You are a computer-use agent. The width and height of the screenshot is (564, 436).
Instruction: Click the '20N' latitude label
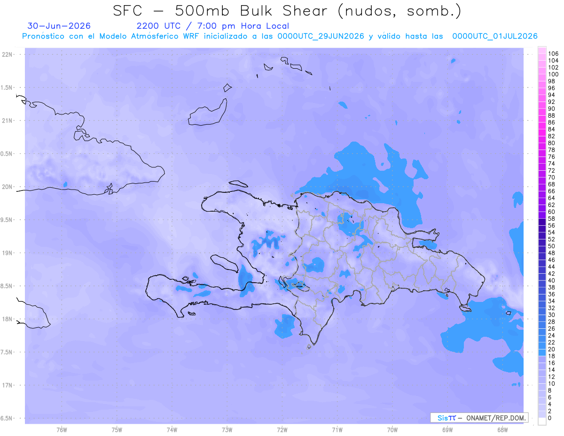click(x=8, y=187)
